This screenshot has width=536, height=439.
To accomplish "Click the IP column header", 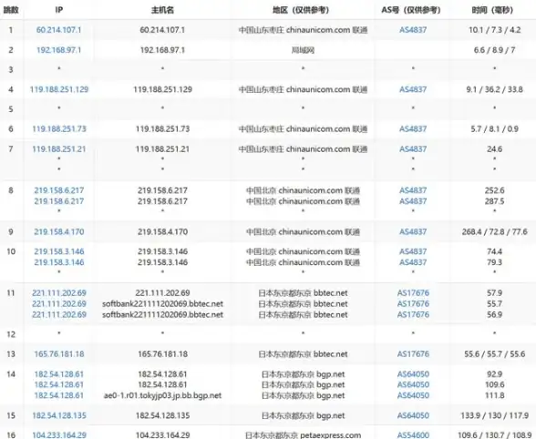I will click(58, 10).
